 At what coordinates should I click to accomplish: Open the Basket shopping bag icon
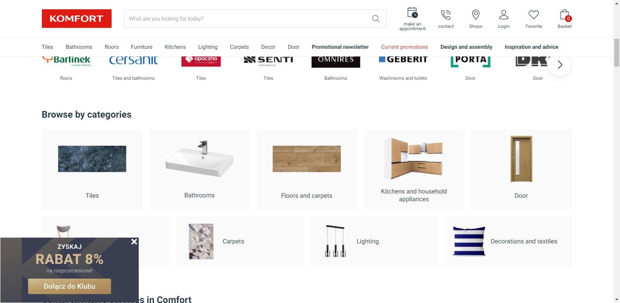click(565, 15)
